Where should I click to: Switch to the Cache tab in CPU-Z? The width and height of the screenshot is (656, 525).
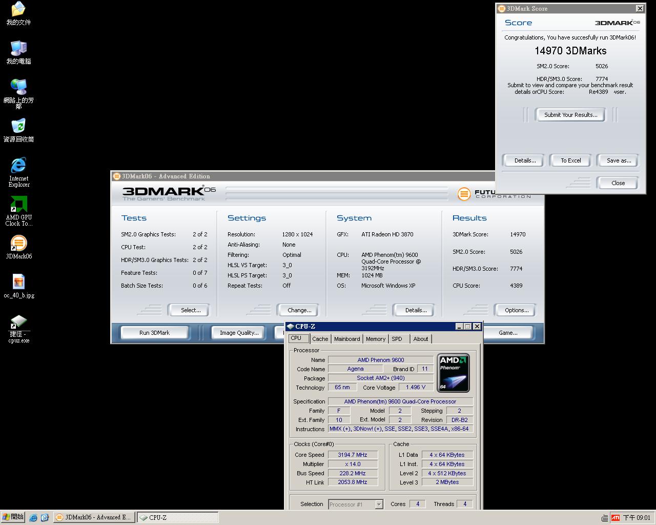coord(320,339)
